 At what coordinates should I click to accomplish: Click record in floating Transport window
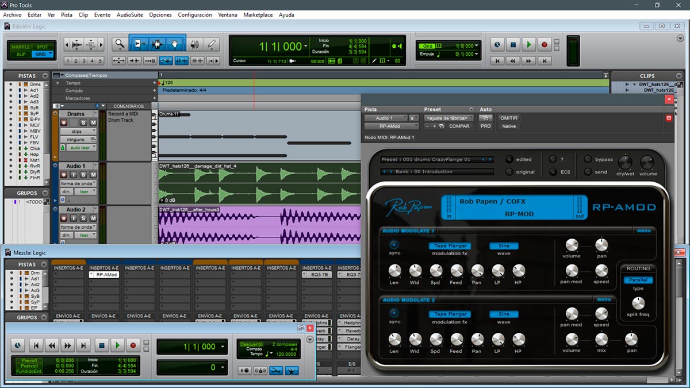coord(133,345)
